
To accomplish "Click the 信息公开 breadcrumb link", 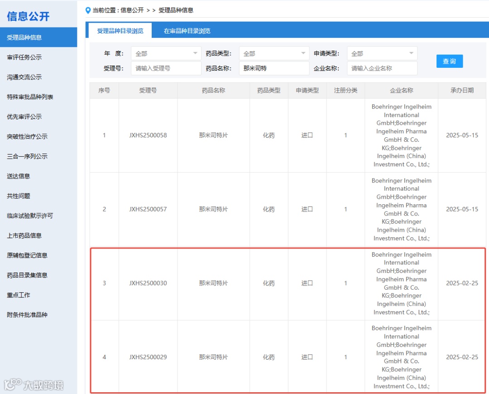I will pyautogui.click(x=132, y=10).
